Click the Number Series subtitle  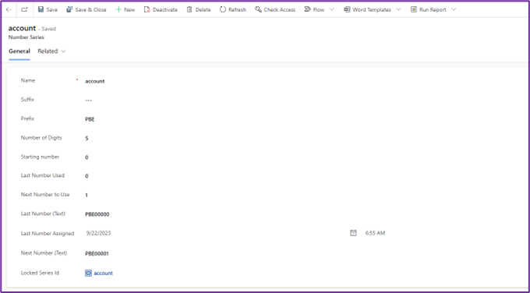tap(26, 37)
